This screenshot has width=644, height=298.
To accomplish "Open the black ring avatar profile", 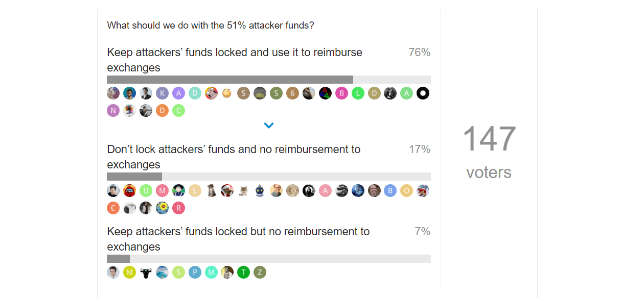I will point(423,93).
